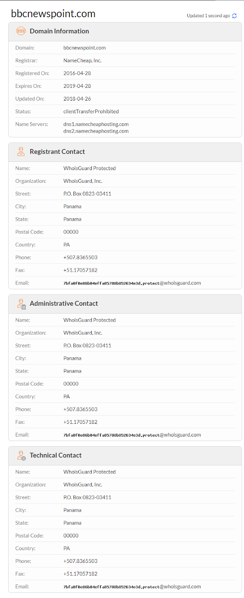This screenshot has width=244, height=598.
Task: Select the Registrant Contact section header
Action: [125, 152]
